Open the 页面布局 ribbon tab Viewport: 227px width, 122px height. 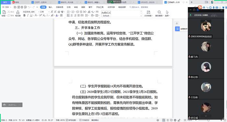tap(59, 7)
